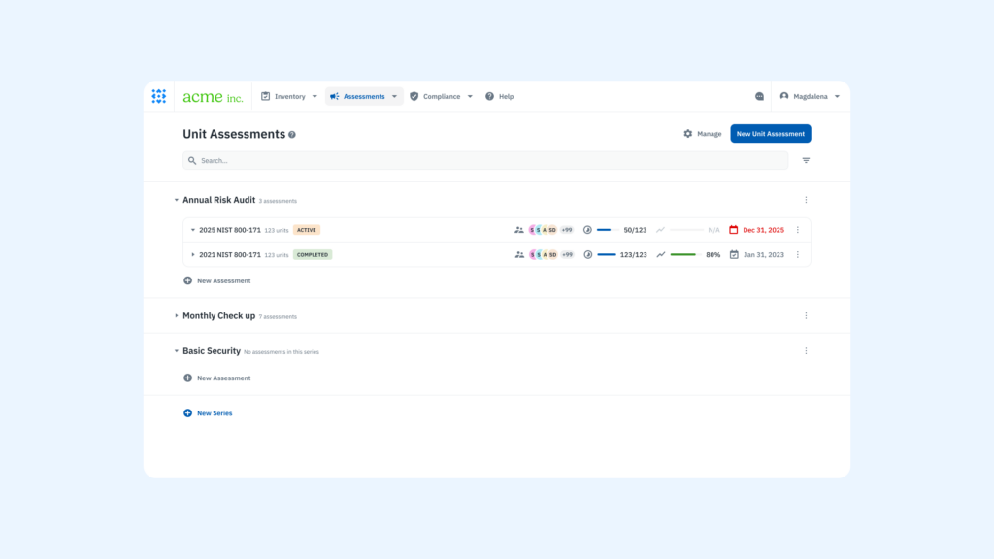
Task: Add New Assessment under Annual Risk Audit
Action: tap(216, 280)
